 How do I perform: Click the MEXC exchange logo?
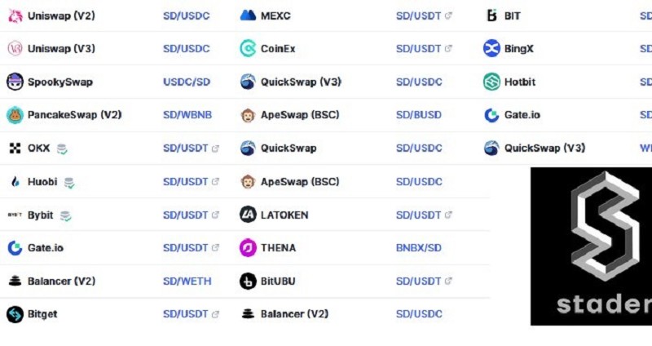248,16
